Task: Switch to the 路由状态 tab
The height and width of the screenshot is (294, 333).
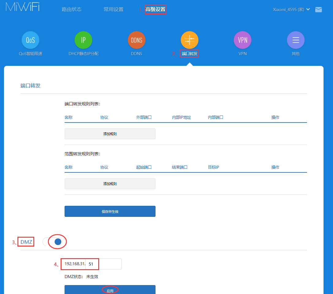Action: 72,9
